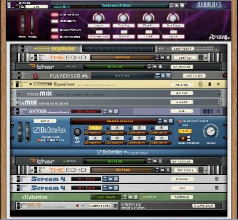Browse patches on the RV7000 reverb
The image size is (238, 220).
pos(111,111)
